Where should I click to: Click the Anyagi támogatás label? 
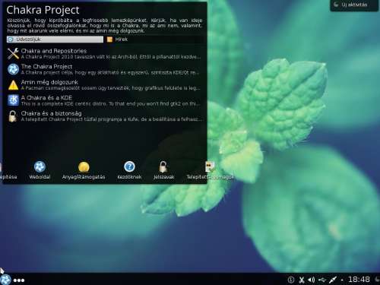tap(84, 177)
